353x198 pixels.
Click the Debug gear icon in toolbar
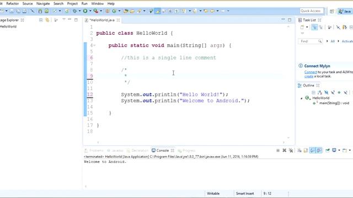coord(74,11)
